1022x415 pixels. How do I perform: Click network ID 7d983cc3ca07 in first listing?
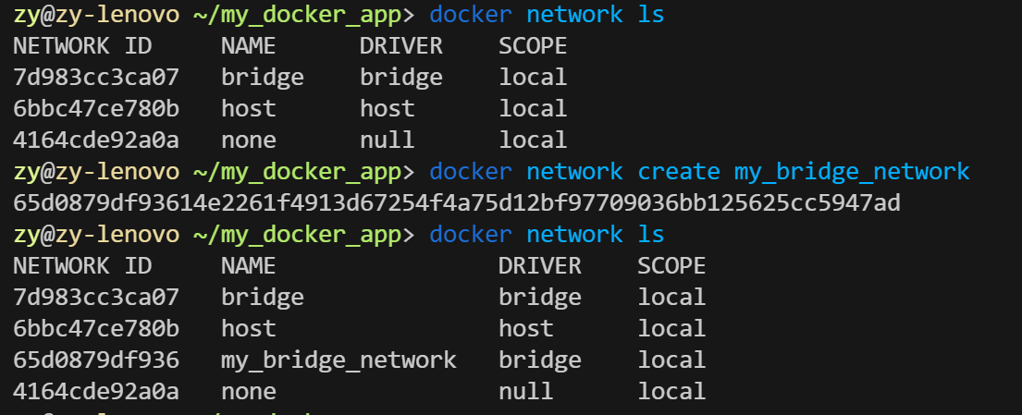pyautogui.click(x=96, y=77)
